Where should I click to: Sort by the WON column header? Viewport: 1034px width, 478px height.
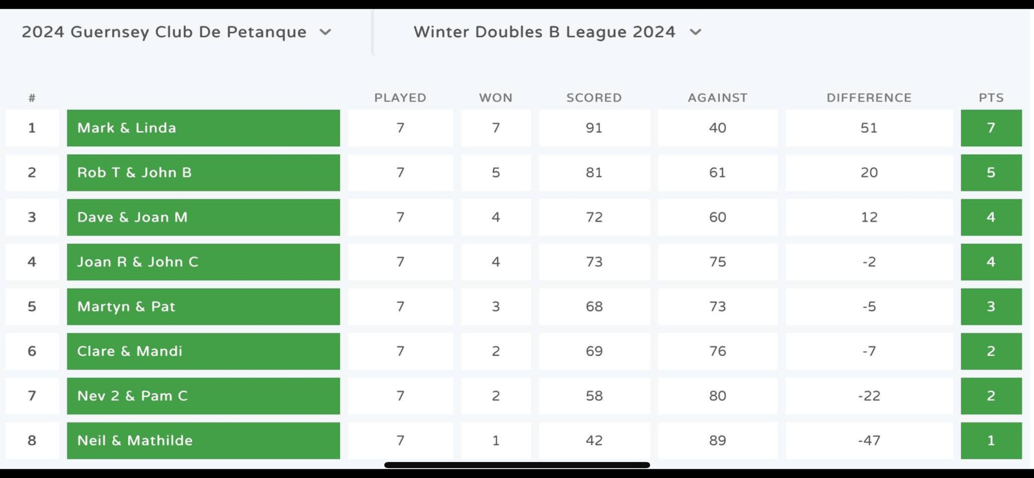(x=495, y=98)
